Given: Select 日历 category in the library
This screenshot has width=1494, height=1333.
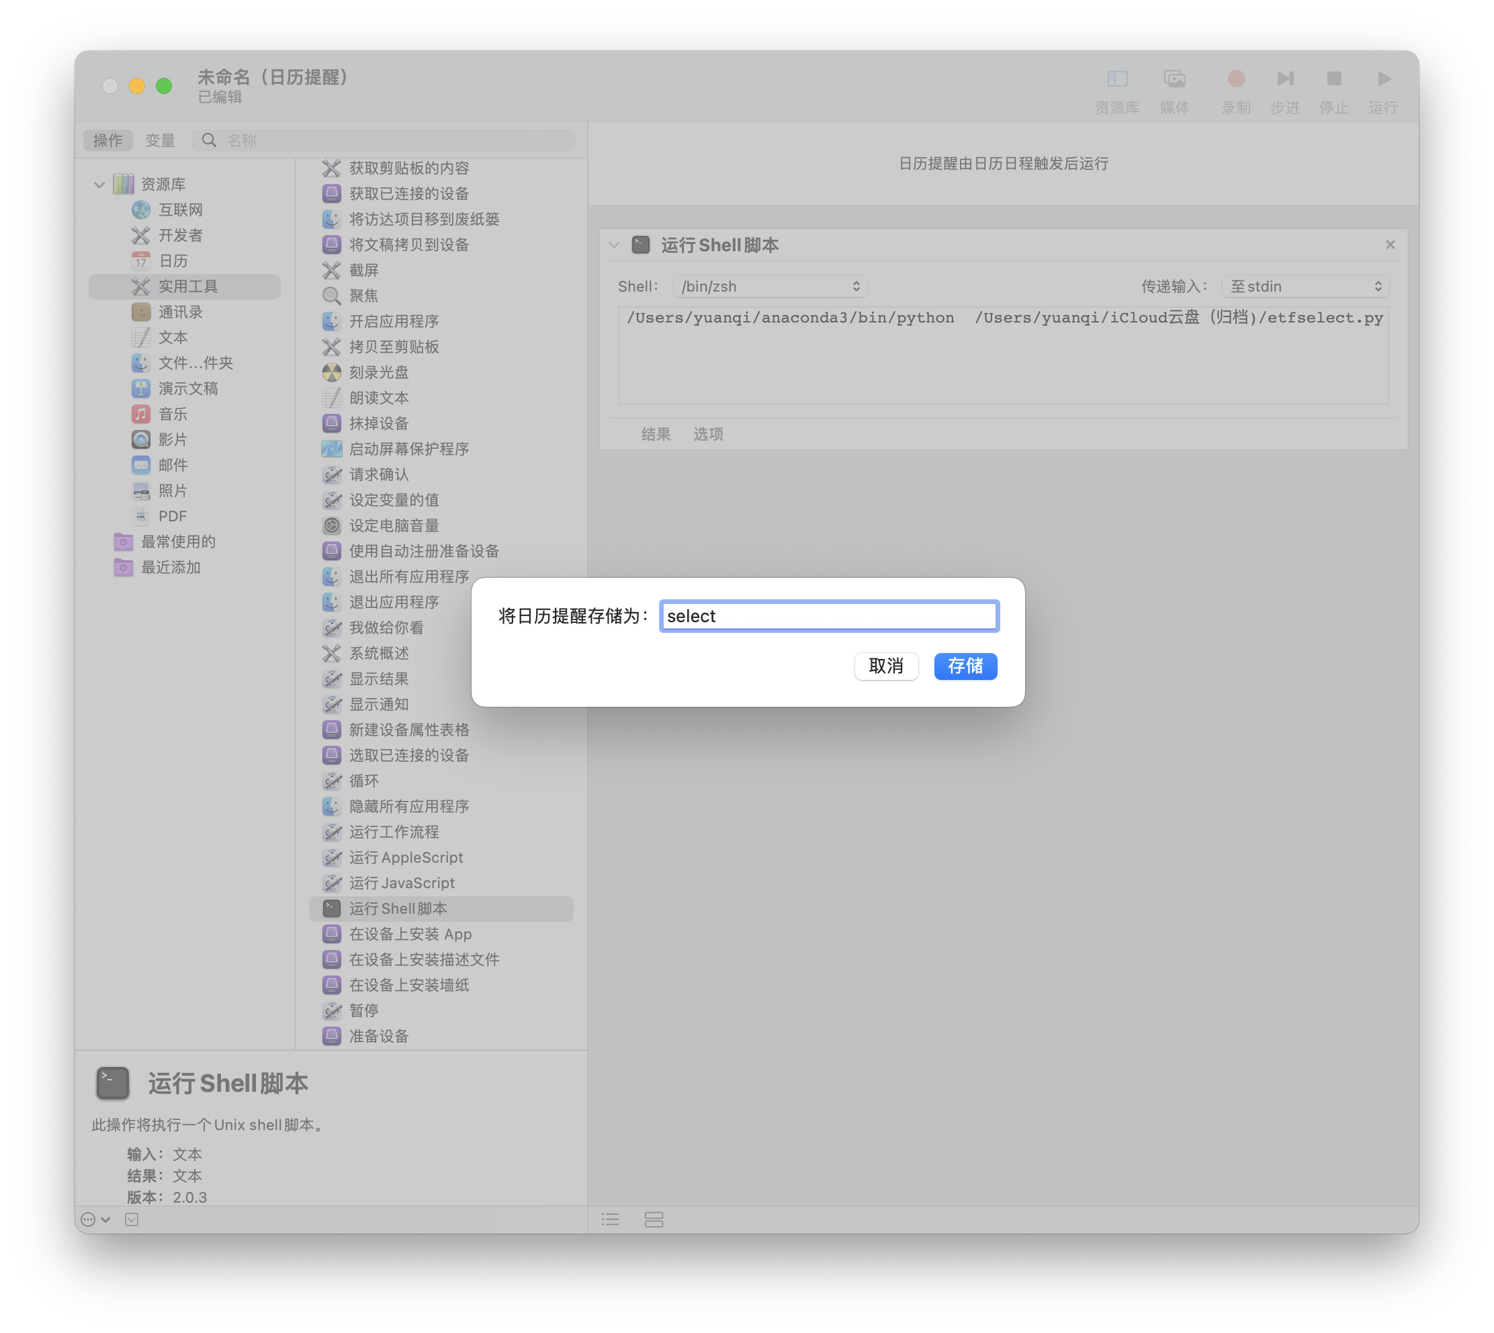Looking at the screenshot, I should click(173, 261).
